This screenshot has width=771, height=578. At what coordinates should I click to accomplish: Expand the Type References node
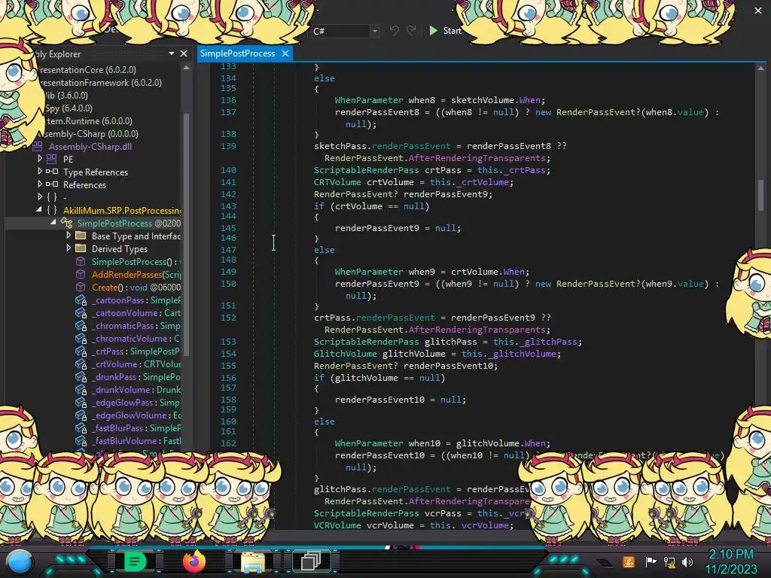pyautogui.click(x=40, y=171)
